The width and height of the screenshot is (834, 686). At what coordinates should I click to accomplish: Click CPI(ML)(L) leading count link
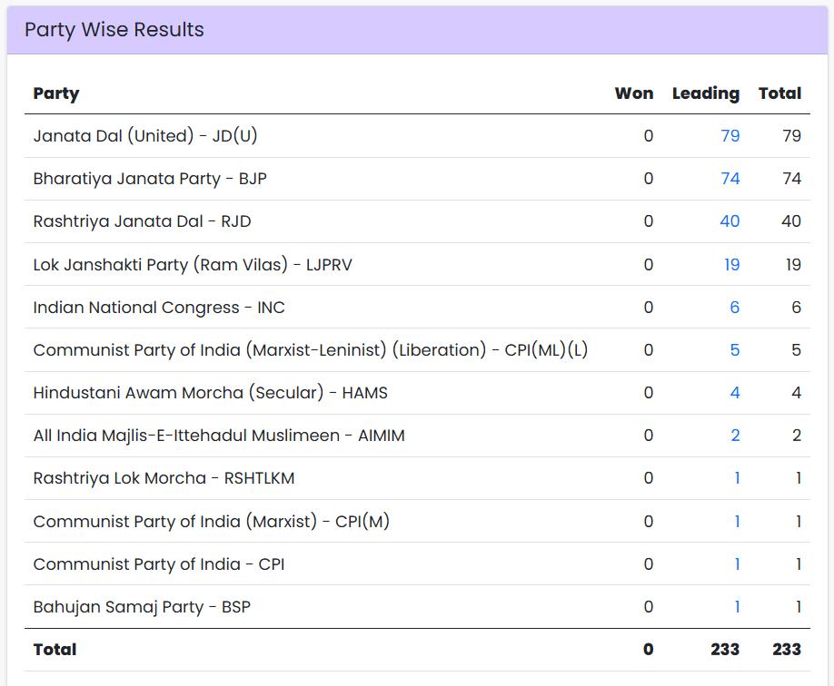pyautogui.click(x=734, y=350)
